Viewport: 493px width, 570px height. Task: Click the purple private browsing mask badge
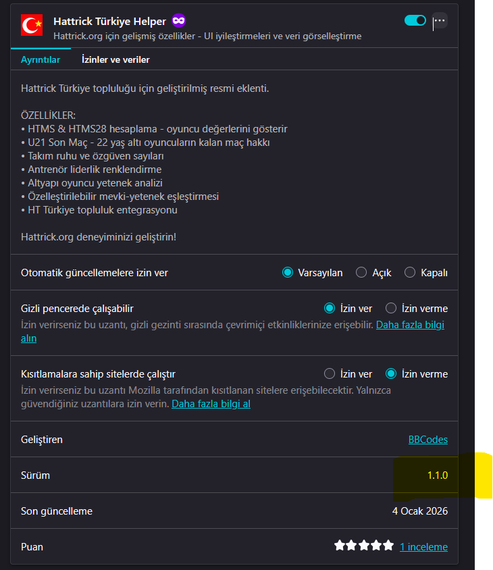click(x=178, y=20)
